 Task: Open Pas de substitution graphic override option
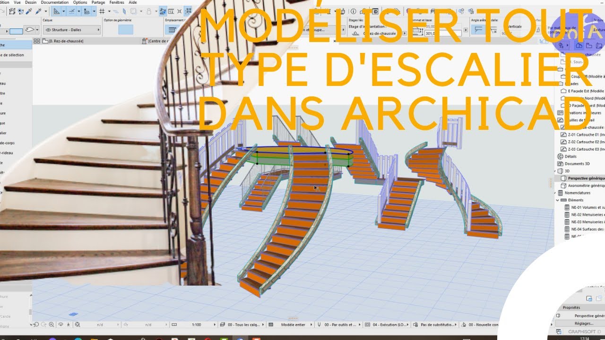point(436,325)
